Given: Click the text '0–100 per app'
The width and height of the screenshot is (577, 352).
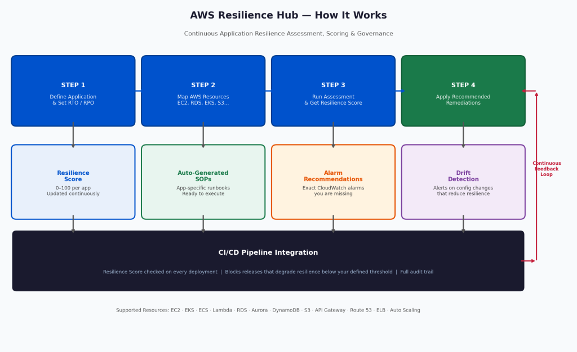Looking at the screenshot, I should click(73, 188).
